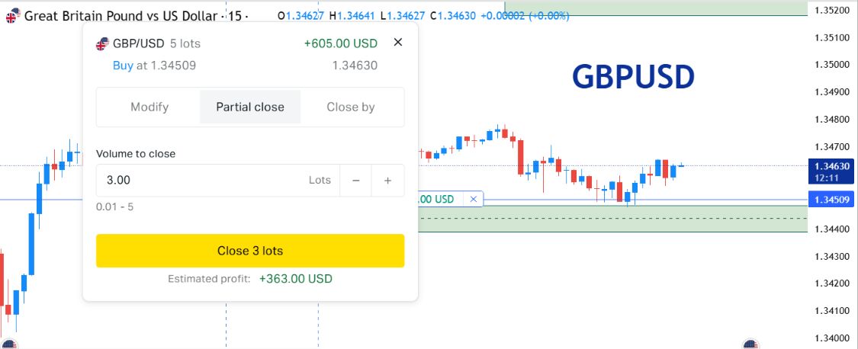Click the US flag event icon bottom left
Viewport: 858px width, 349px height.
tap(9, 344)
